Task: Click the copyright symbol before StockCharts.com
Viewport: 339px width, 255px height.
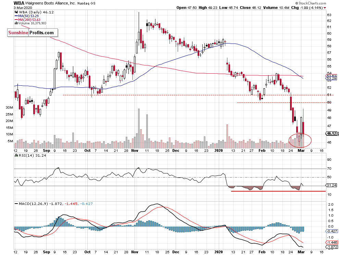Action: [x=297, y=3]
